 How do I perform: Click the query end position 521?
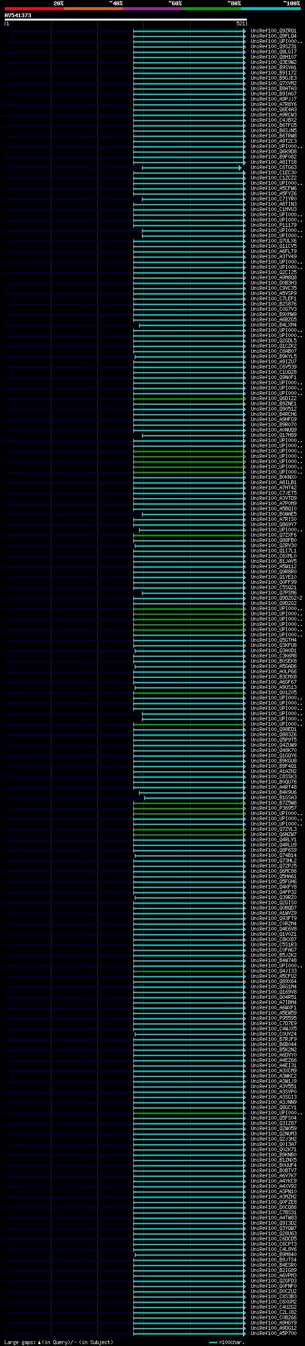[240, 23]
